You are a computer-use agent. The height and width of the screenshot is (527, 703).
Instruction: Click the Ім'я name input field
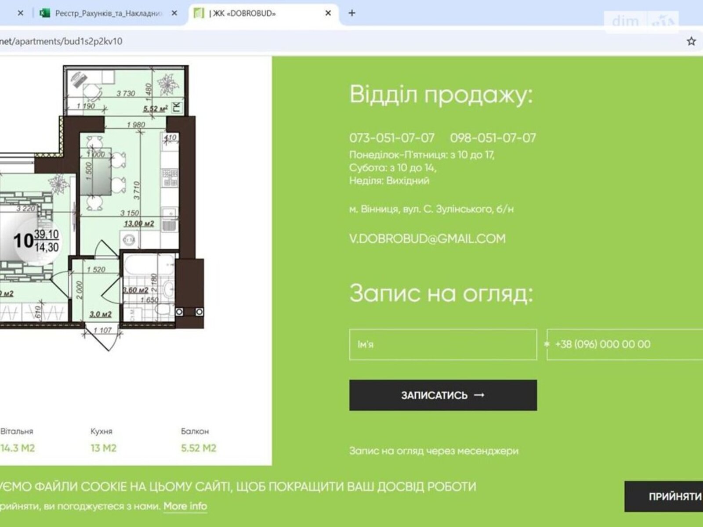[x=443, y=344]
